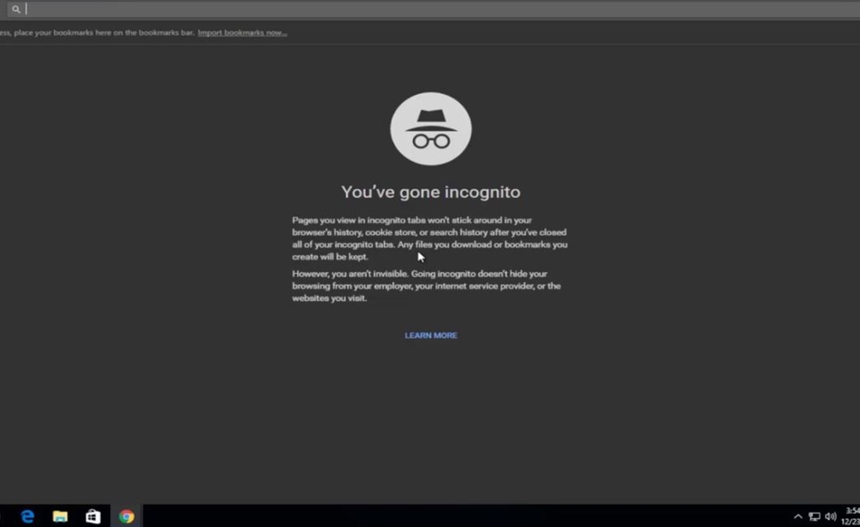Image resolution: width=860 pixels, height=527 pixels.
Task: Open the network status tray icon
Action: coord(814,516)
